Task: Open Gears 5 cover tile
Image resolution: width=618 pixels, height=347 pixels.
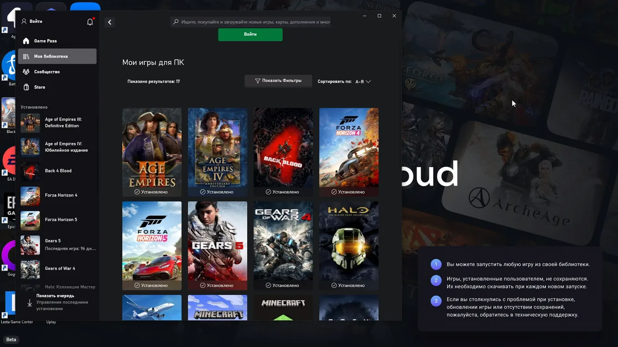Action: (x=218, y=245)
